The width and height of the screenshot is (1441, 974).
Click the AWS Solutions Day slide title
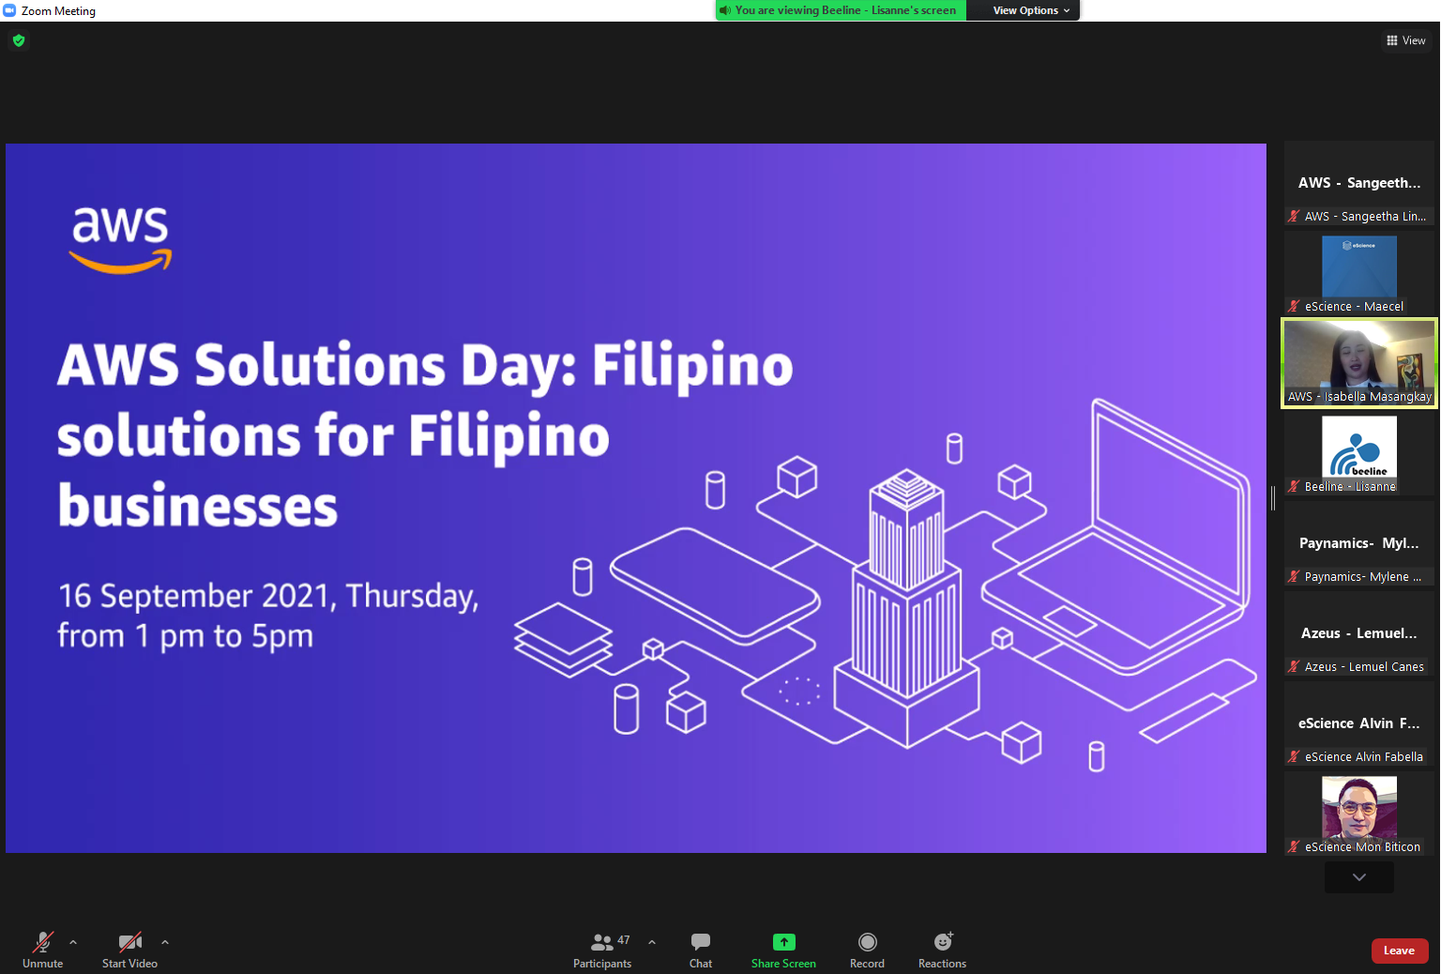425,435
